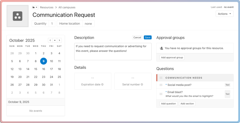The width and height of the screenshot is (240, 123).
Task: Click the Expiration date info icon
Action: (x=102, y=85)
